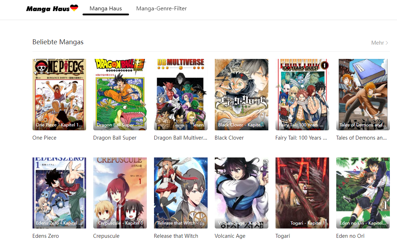Click the Eden no Ori title link

coord(350,236)
